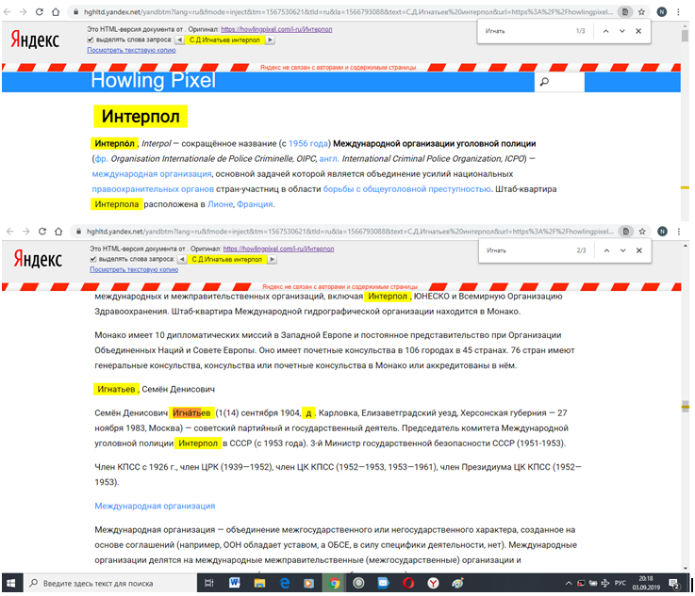
Task: Open Task View on taskbar
Action: coord(209,583)
